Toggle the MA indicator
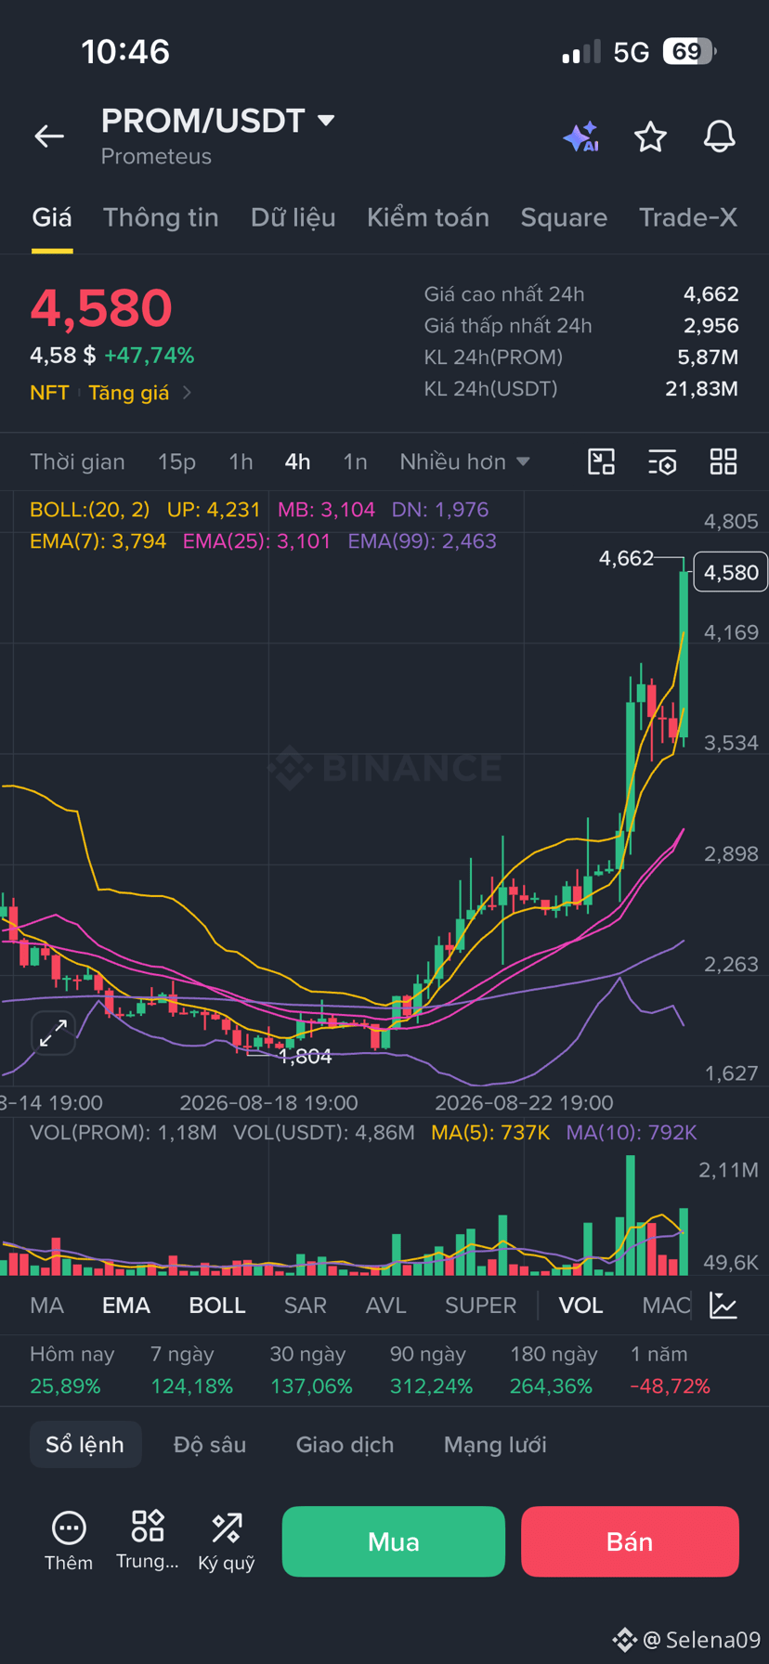 [46, 1306]
